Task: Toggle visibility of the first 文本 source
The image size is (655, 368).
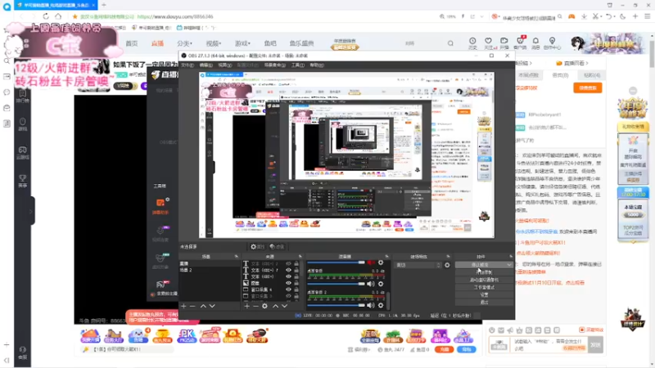Action: (288, 263)
